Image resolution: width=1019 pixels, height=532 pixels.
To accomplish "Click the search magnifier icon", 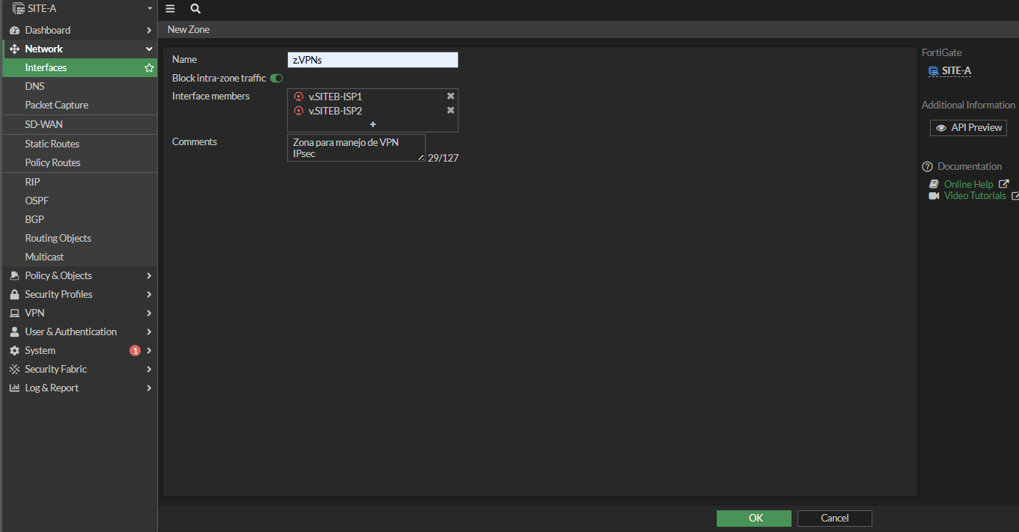I will (195, 9).
